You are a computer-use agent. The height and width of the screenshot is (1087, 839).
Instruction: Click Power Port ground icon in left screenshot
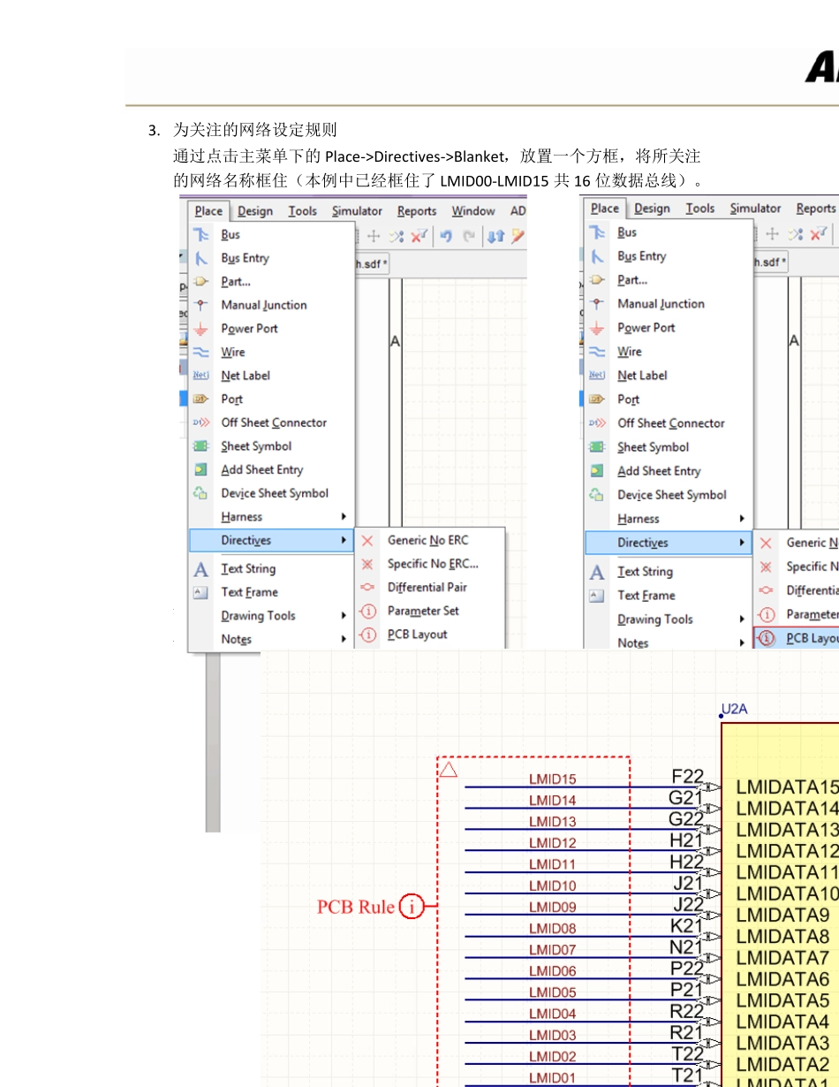[201, 328]
